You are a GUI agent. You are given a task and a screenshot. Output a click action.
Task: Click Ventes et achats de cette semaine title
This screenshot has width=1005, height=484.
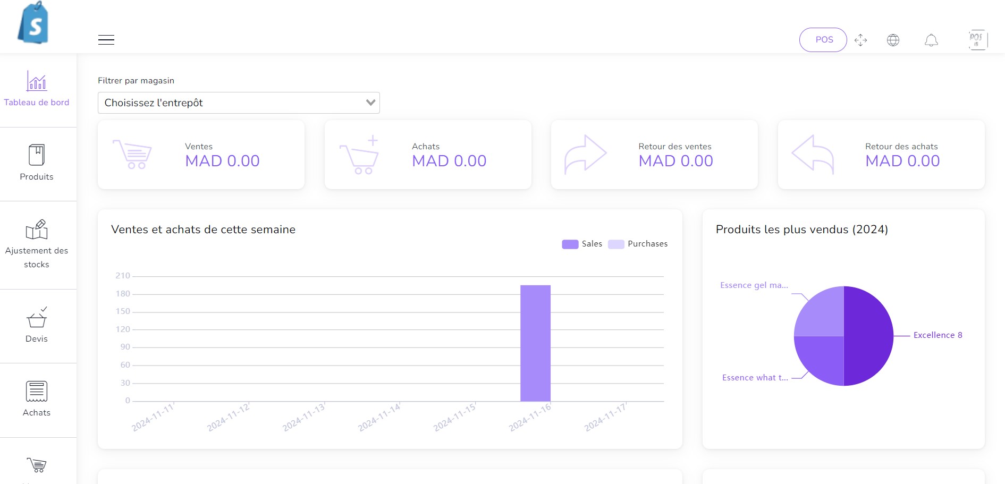point(203,230)
